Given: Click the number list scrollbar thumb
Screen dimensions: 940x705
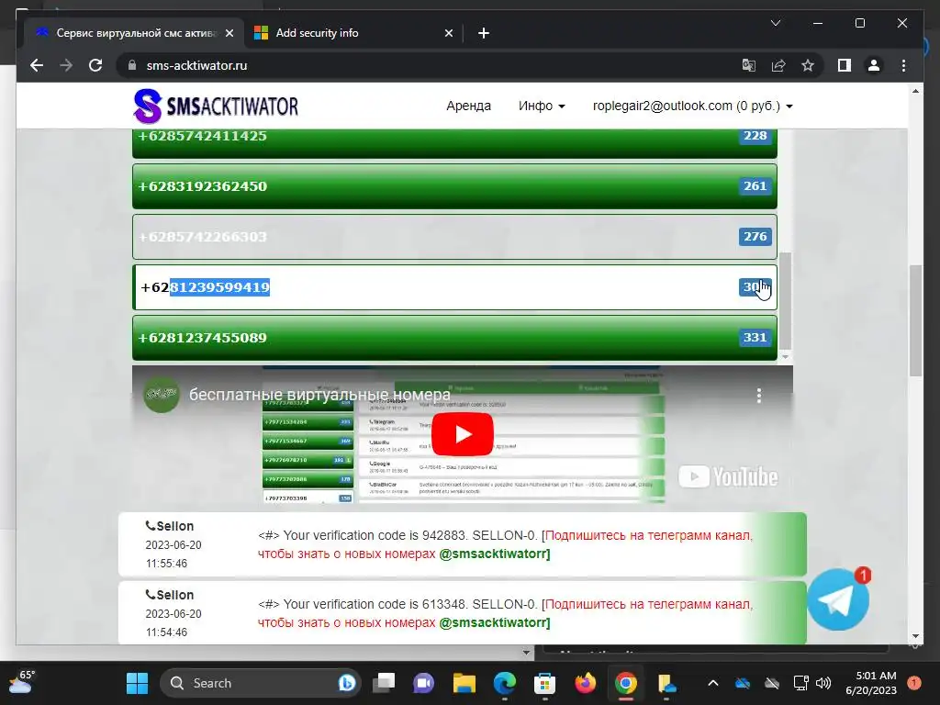Looking at the screenshot, I should pyautogui.click(x=785, y=300).
